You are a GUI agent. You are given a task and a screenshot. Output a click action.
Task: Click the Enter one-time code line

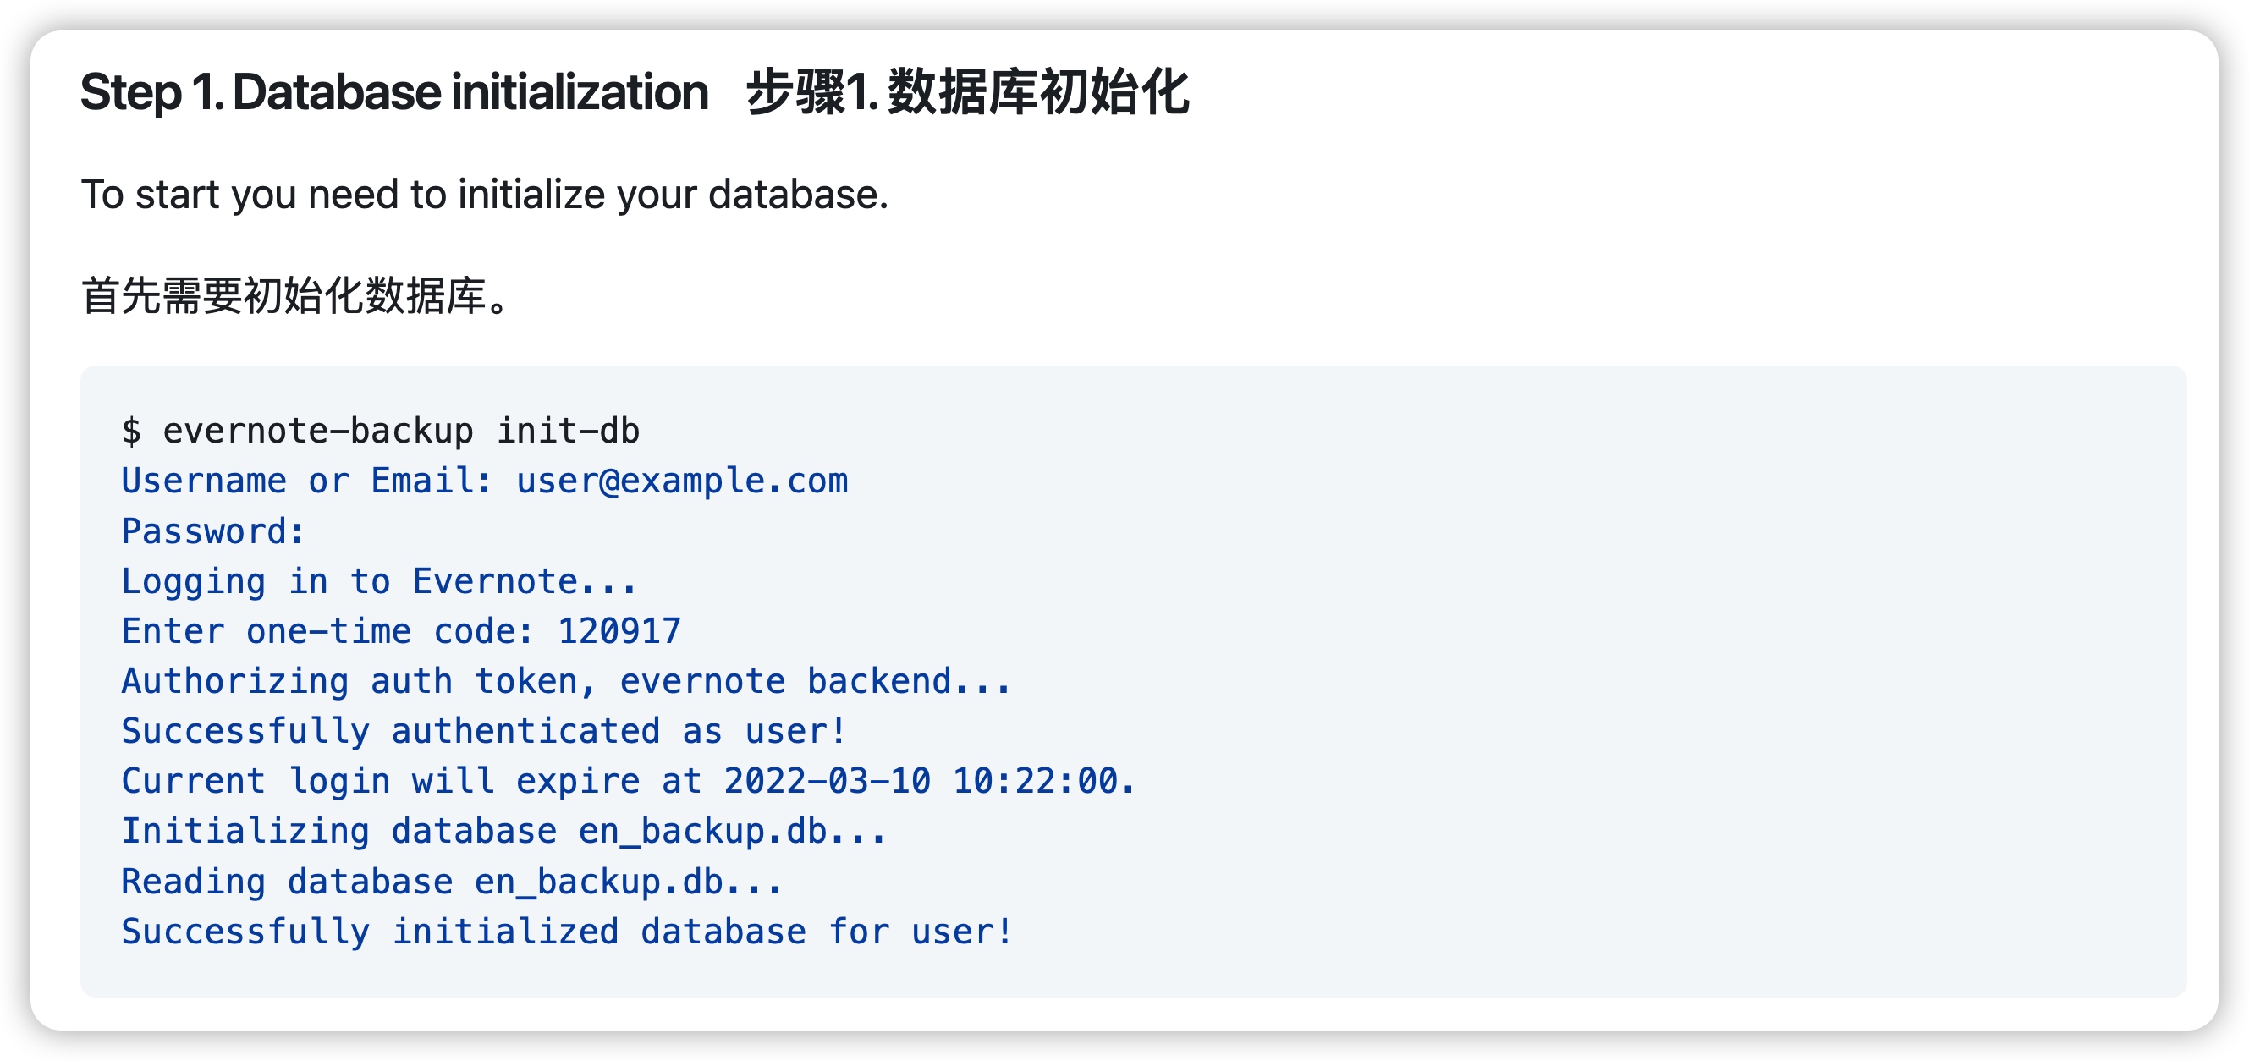tap(402, 631)
